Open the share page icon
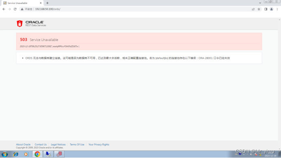281x158 pixels. coord(253,9)
